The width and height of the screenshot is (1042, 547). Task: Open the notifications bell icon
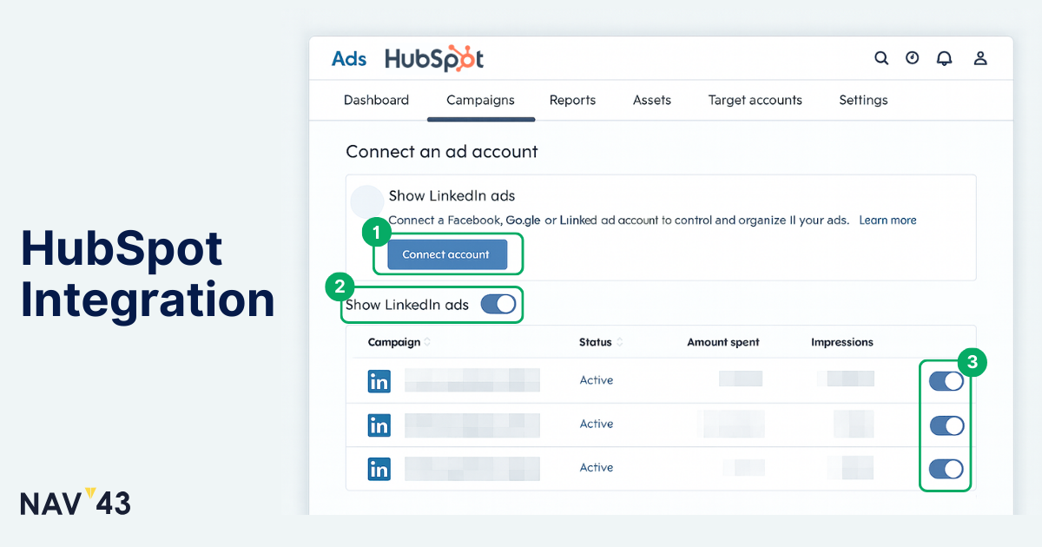coord(944,58)
